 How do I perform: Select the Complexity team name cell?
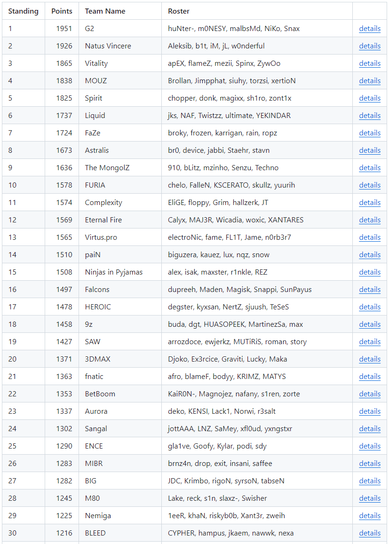(120, 202)
